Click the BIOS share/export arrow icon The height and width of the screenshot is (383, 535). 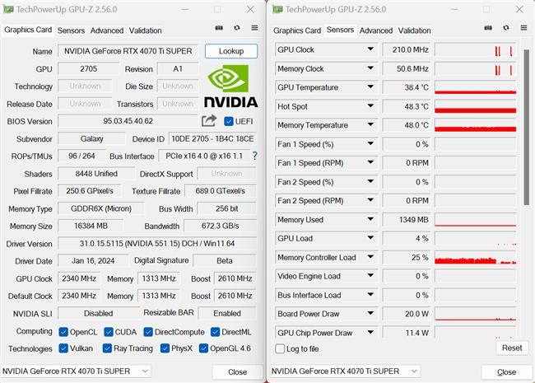pyautogui.click(x=208, y=121)
